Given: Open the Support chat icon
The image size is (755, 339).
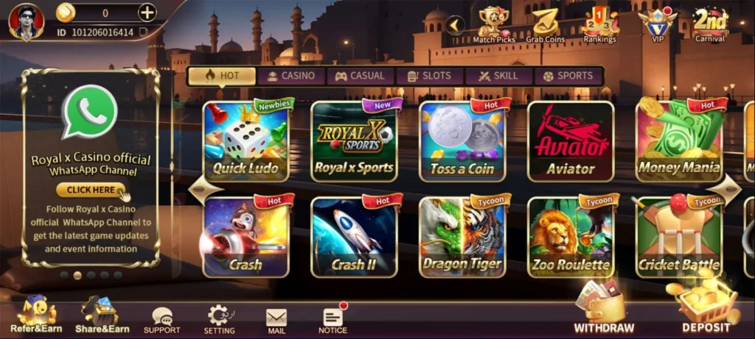Looking at the screenshot, I should [x=161, y=321].
